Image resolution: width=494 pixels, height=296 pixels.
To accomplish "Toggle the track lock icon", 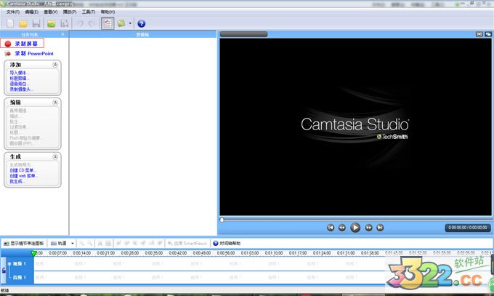I will 4,271.
